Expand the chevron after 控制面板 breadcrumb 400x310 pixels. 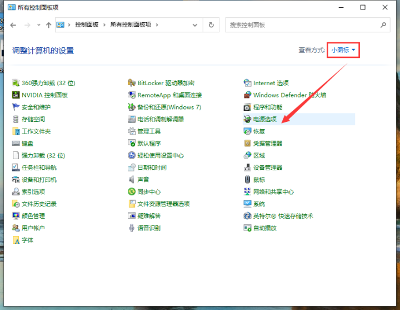coord(104,25)
